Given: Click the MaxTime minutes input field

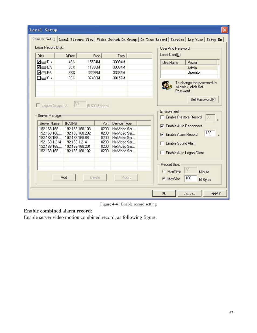Looking at the screenshot, I should click(x=190, y=170).
